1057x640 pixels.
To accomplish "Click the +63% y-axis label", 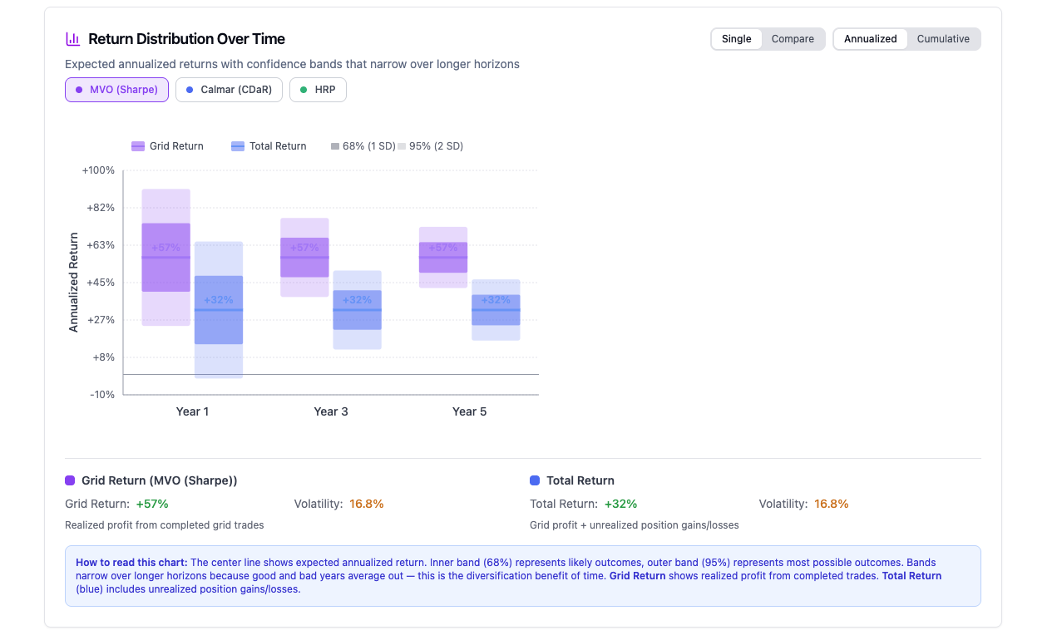I will (x=101, y=245).
